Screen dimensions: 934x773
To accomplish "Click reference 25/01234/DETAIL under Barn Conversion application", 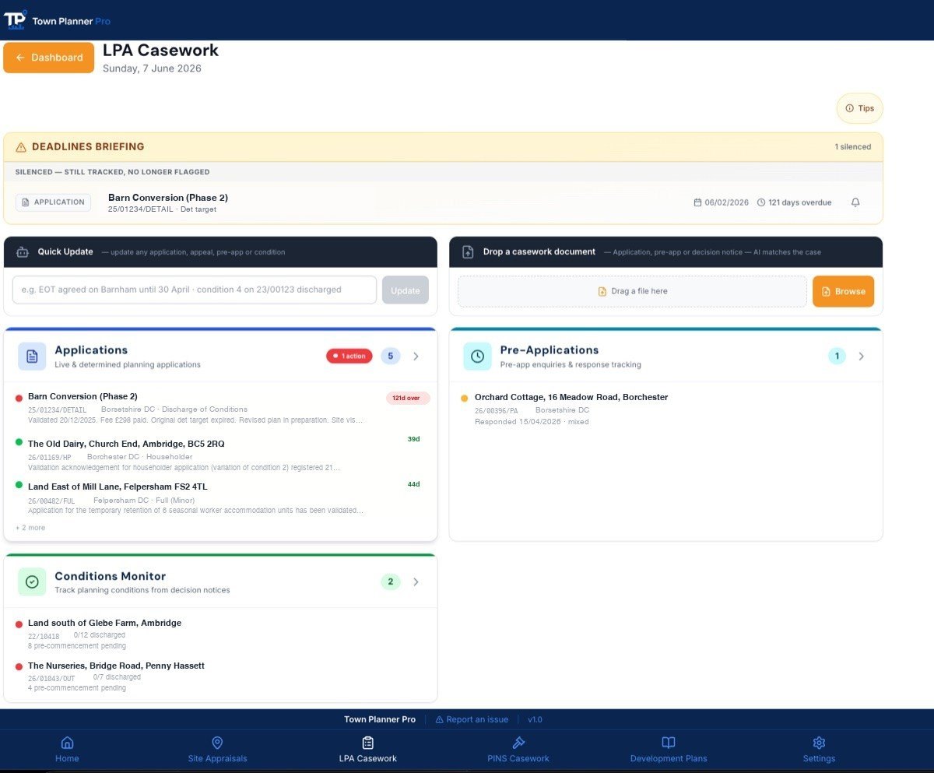I will [x=58, y=409].
